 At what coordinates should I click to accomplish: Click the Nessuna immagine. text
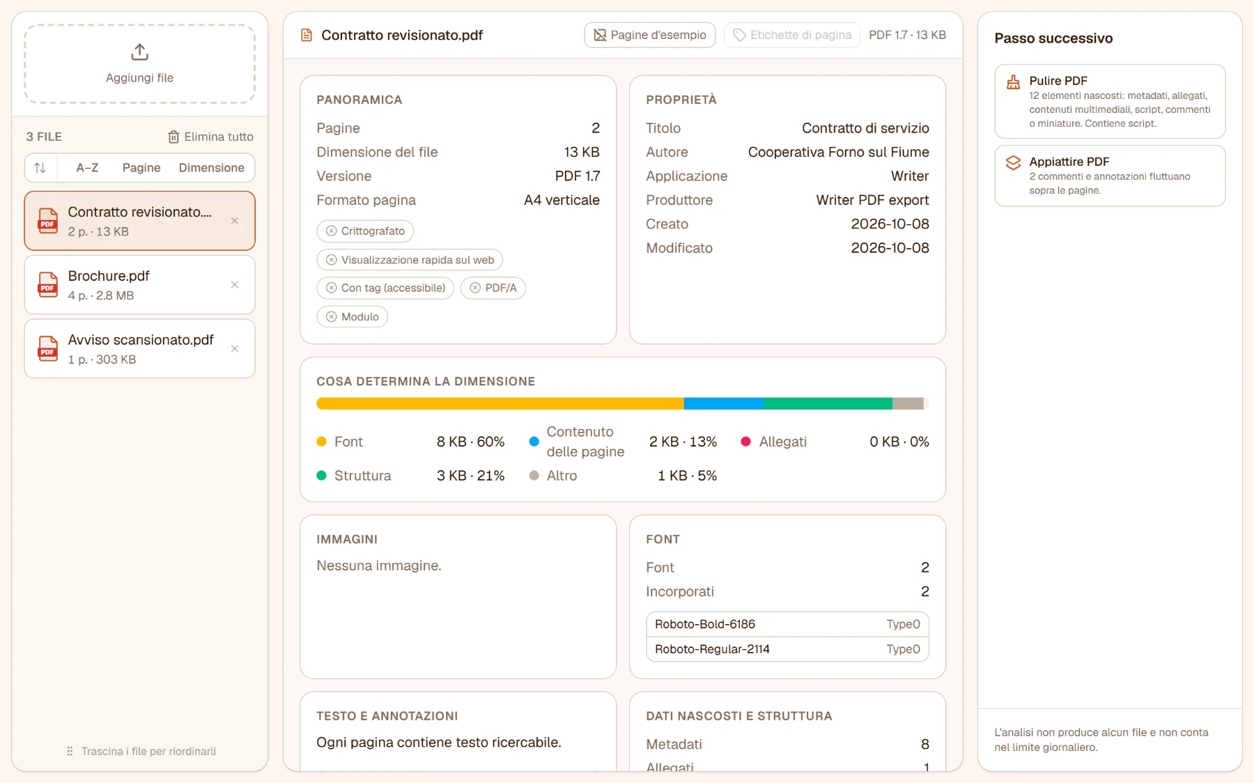[x=379, y=566]
